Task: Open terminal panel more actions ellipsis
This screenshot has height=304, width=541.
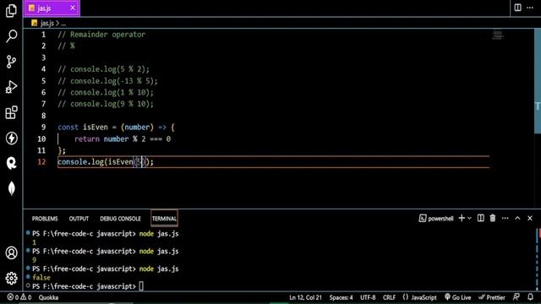Action: click(505, 218)
